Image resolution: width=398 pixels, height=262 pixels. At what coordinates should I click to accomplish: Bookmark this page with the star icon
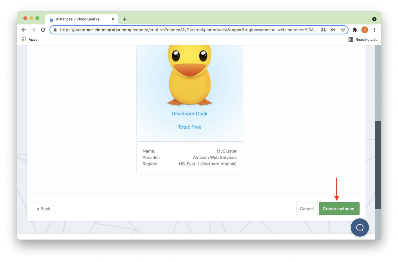[343, 30]
